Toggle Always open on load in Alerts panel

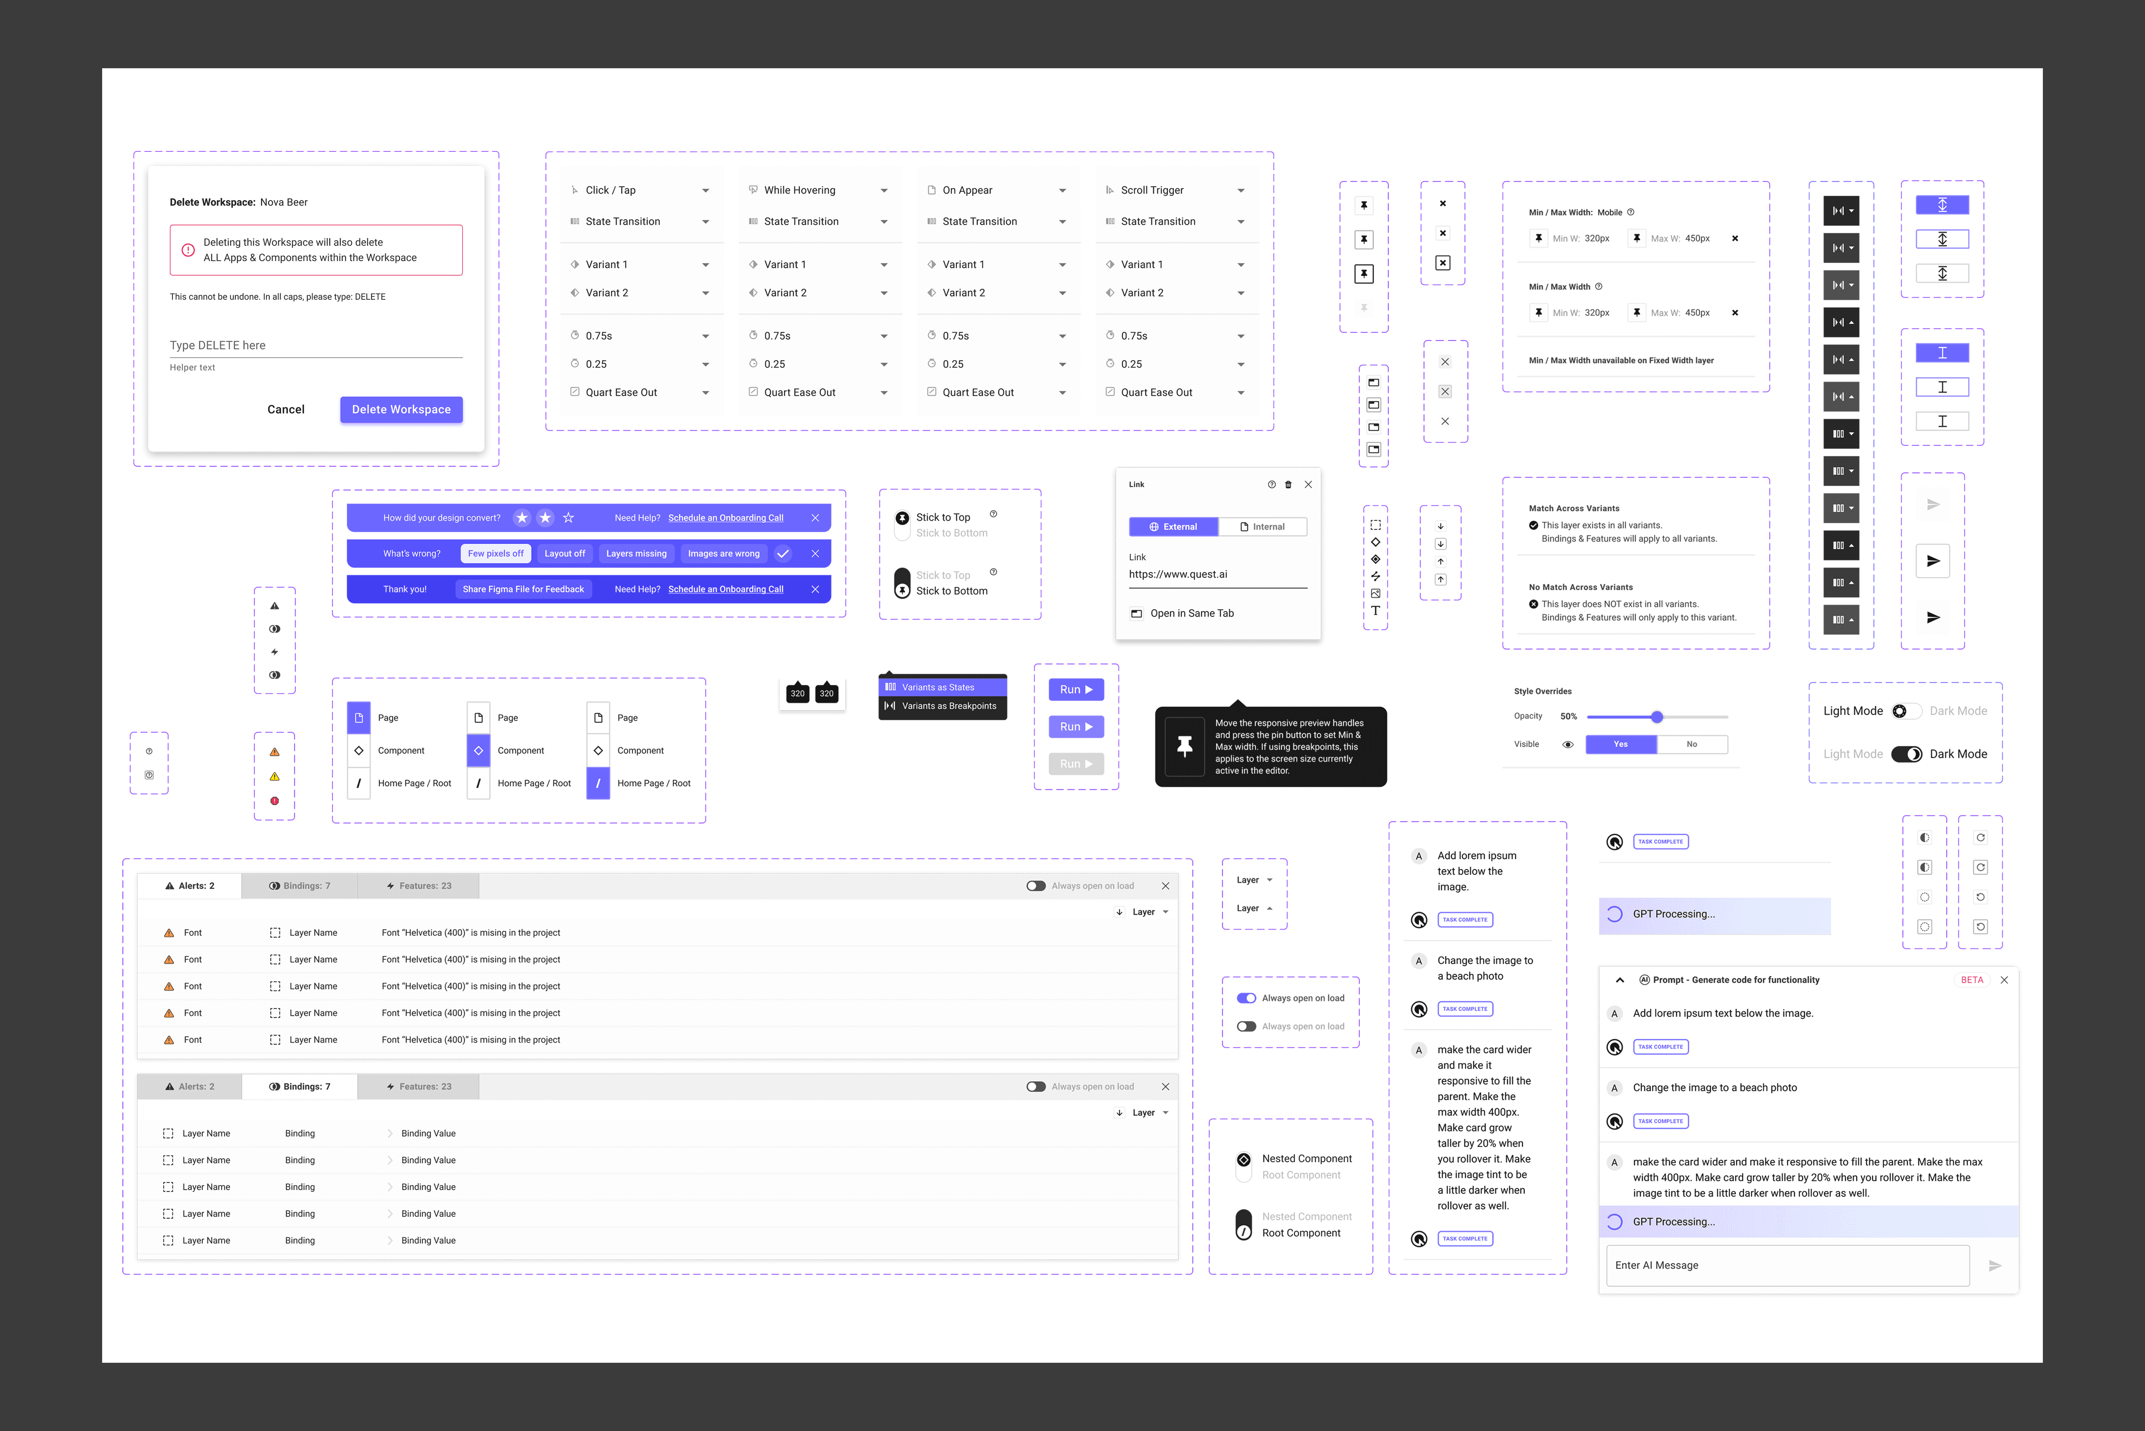click(1035, 886)
